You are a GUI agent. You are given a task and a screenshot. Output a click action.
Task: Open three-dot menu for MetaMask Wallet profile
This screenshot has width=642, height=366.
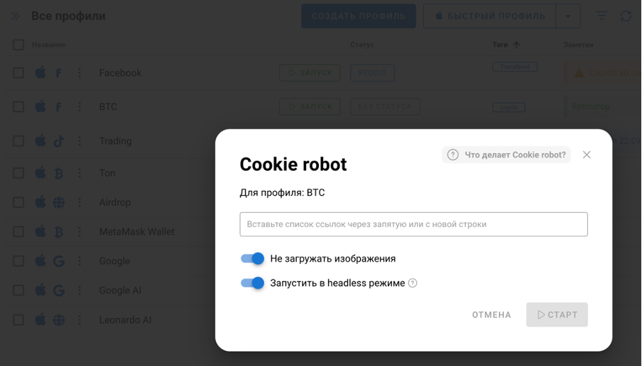pos(80,232)
